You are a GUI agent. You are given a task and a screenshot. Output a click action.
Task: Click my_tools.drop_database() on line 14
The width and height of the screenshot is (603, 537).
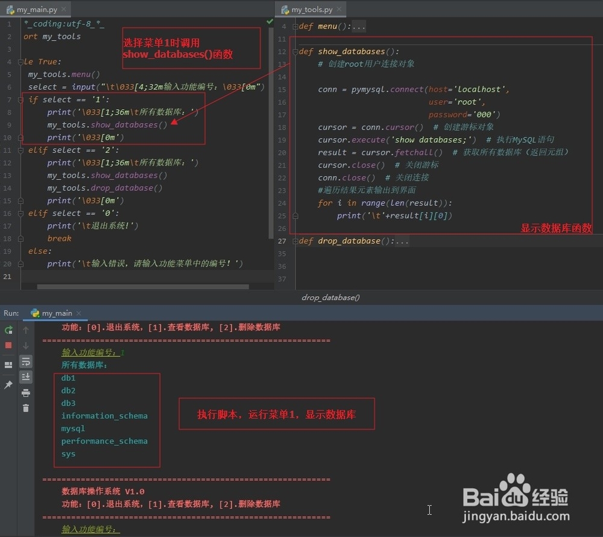click(104, 188)
